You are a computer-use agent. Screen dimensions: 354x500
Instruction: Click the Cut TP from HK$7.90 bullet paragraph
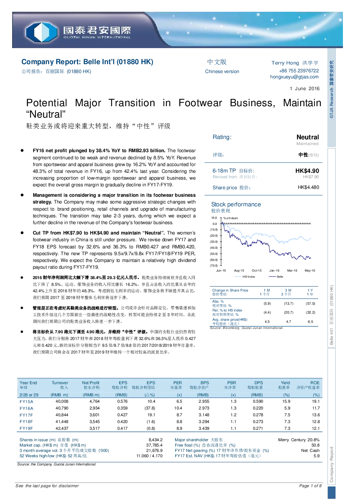(114, 250)
